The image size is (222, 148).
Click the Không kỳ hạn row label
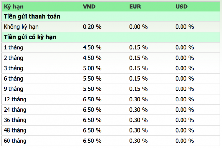tap(19, 27)
